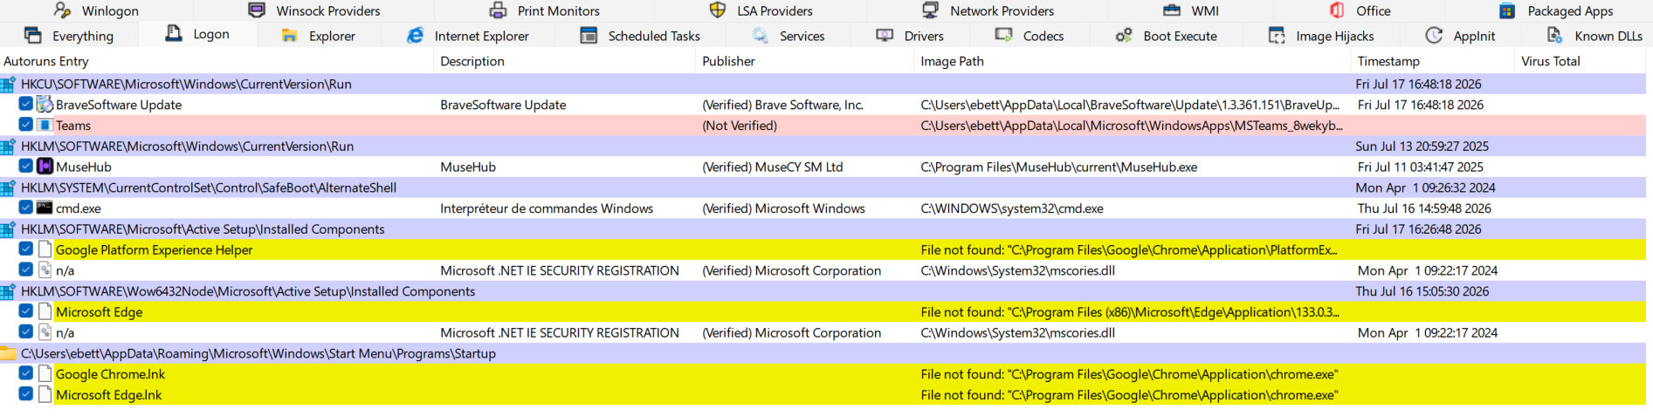The height and width of the screenshot is (416, 1653).
Task: Click '(Verified) MuseCY SM Ltd' publisher
Action: [x=773, y=167]
